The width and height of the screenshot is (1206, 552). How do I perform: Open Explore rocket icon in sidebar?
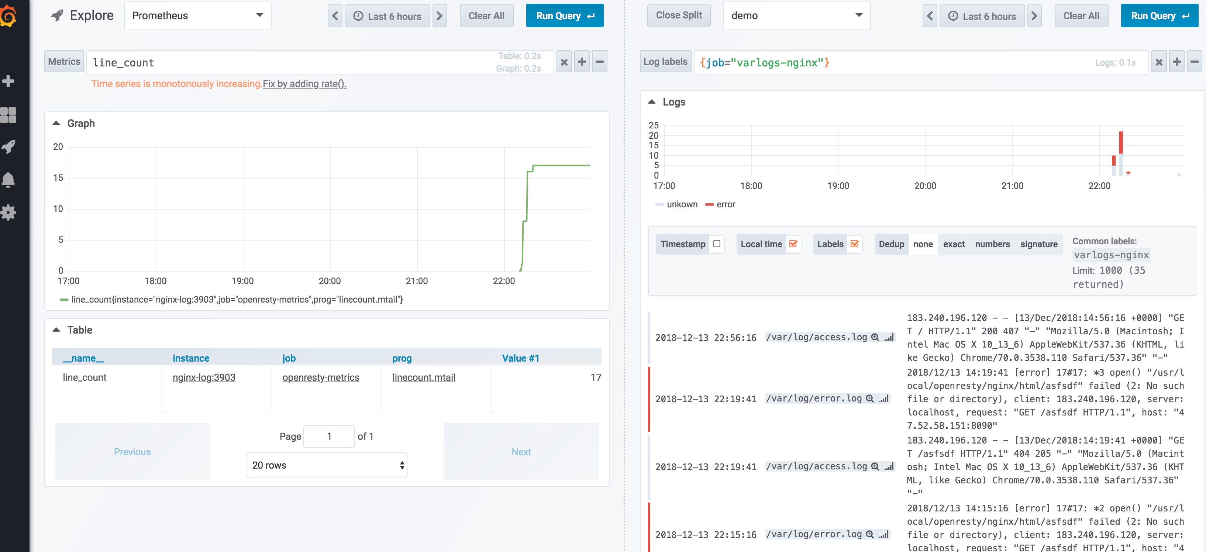coord(8,147)
